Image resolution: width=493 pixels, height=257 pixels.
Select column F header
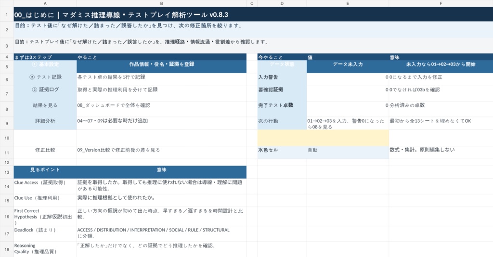click(x=441, y=3)
